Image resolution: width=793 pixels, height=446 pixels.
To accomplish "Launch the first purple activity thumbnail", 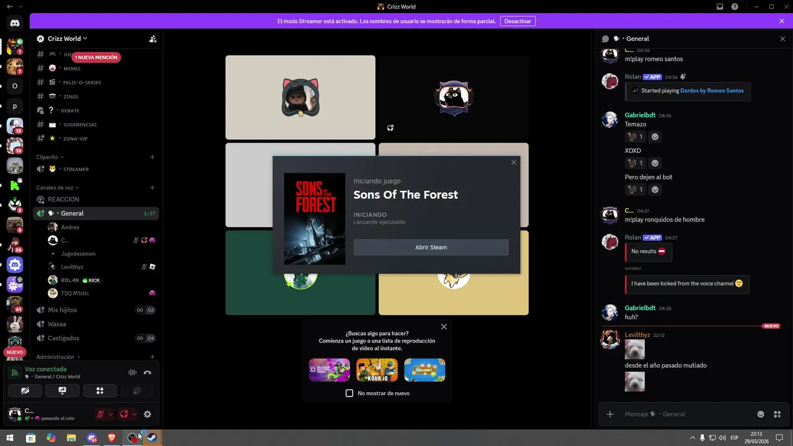I will (330, 370).
